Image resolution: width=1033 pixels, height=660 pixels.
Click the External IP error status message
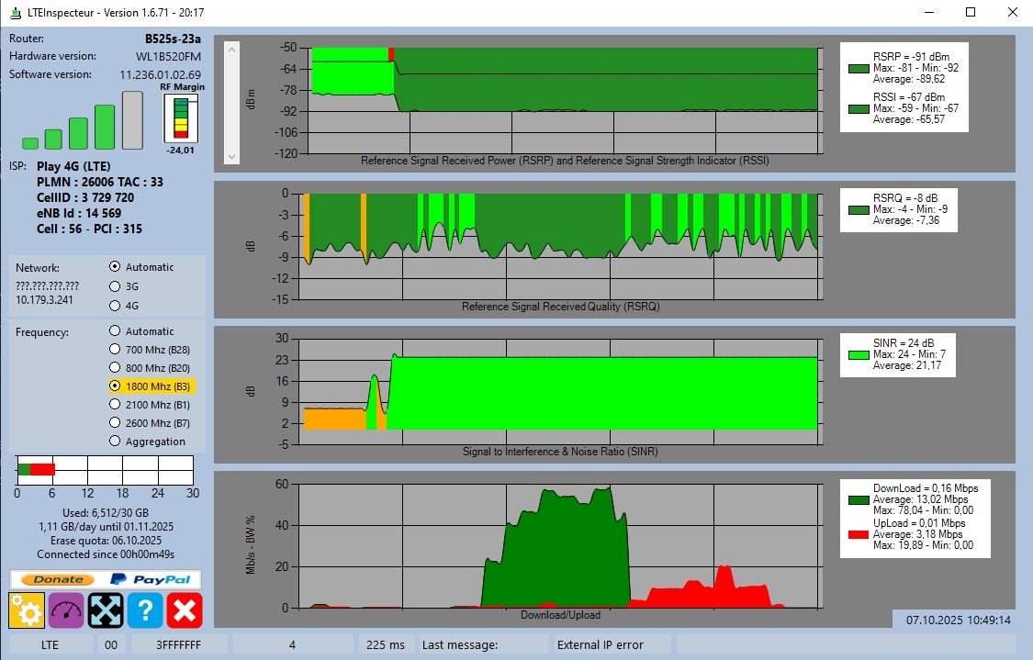point(601,644)
